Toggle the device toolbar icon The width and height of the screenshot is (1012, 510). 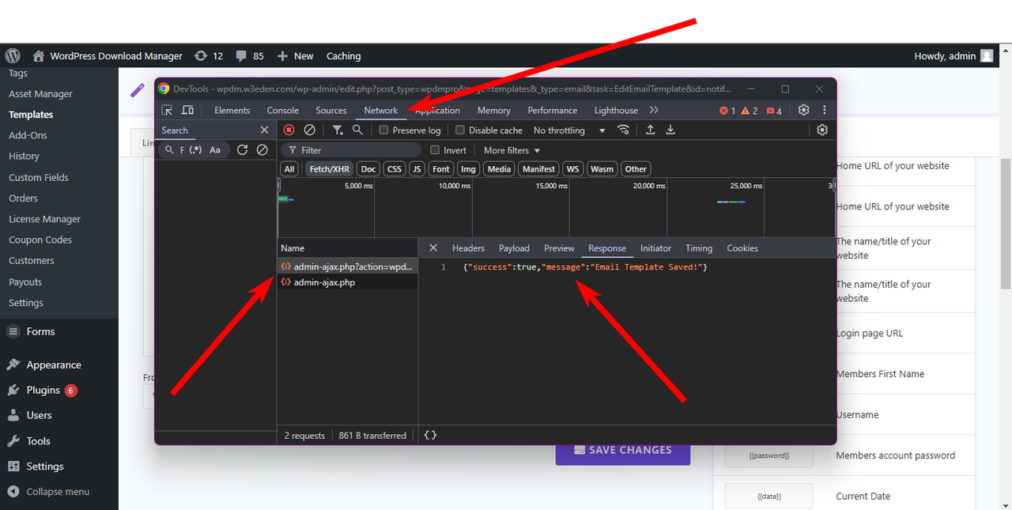click(188, 110)
